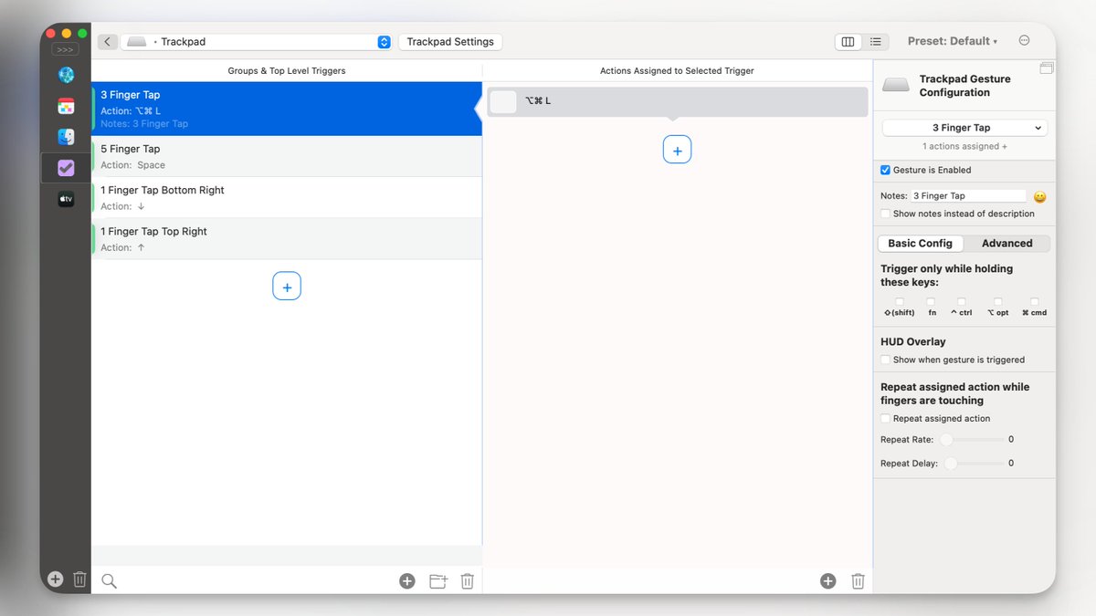This screenshot has width=1096, height=616.
Task: Add an action using the bottom-right circle plus icon
Action: tap(827, 581)
